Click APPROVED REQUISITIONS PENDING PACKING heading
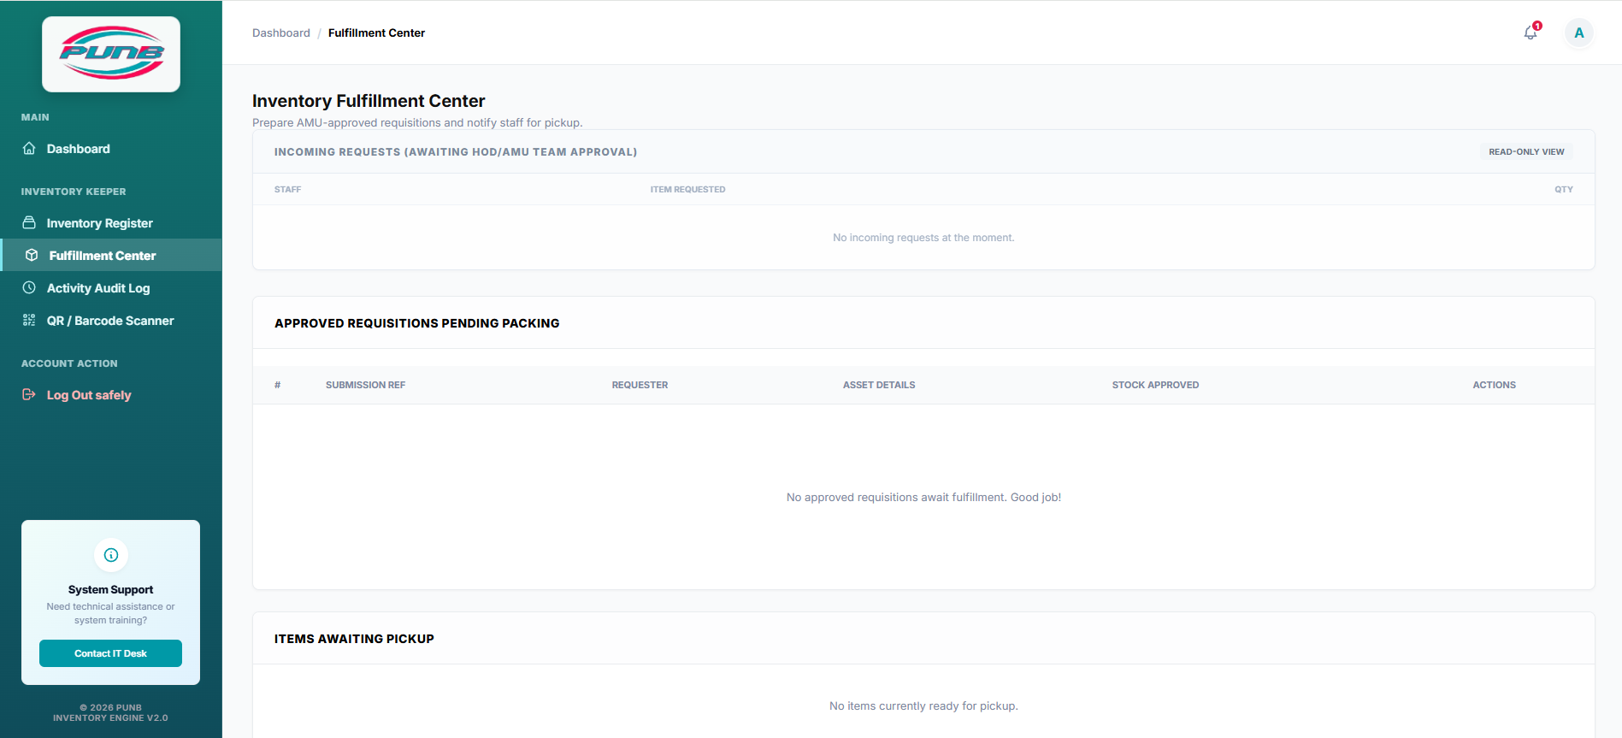Image resolution: width=1622 pixels, height=738 pixels. (x=417, y=323)
